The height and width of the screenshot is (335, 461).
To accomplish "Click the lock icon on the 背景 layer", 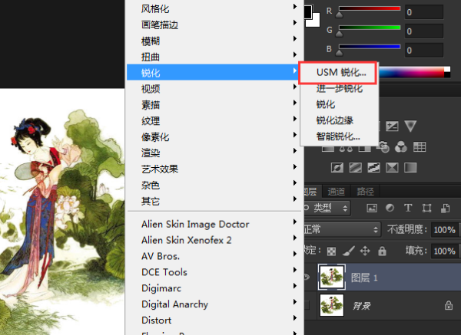I will [449, 305].
